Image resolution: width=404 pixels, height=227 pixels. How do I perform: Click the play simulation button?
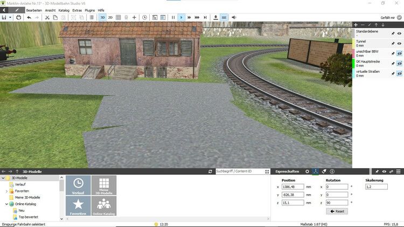[x=181, y=18]
